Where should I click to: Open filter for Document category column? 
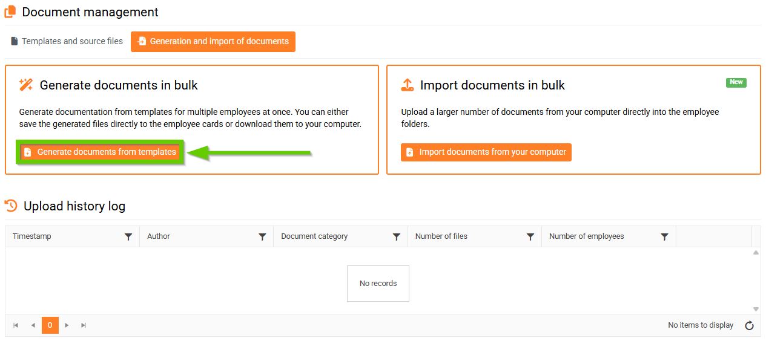(397, 237)
